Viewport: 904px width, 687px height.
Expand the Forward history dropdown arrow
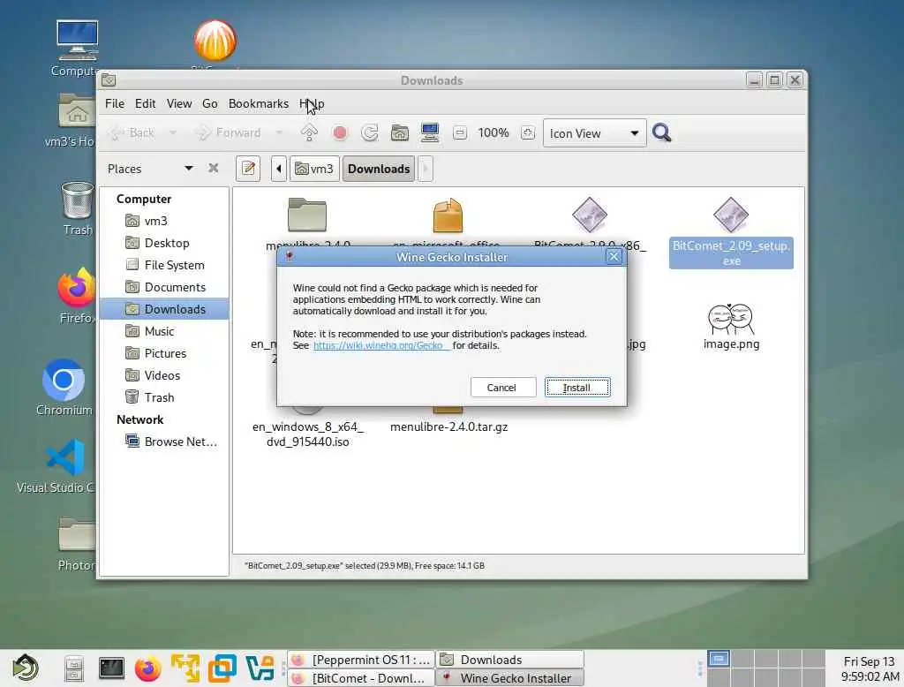coord(279,133)
